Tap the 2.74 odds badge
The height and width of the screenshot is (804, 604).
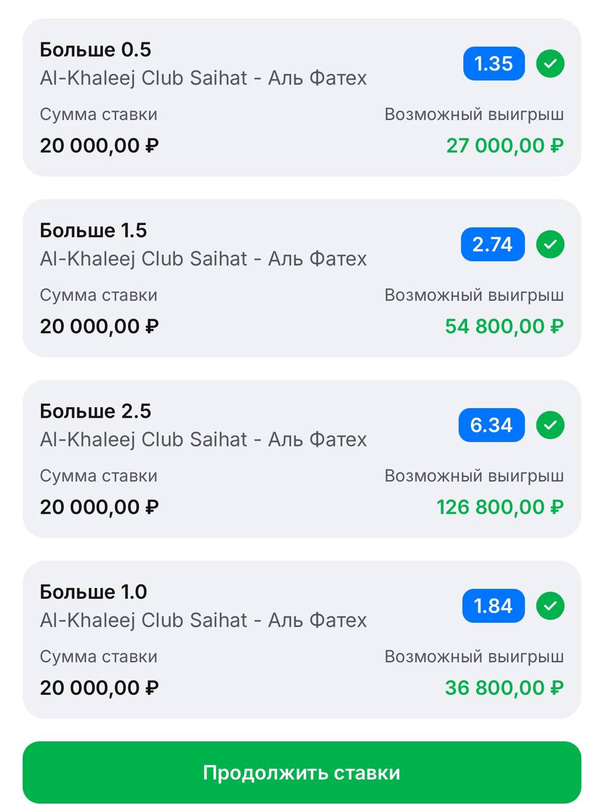point(492,244)
